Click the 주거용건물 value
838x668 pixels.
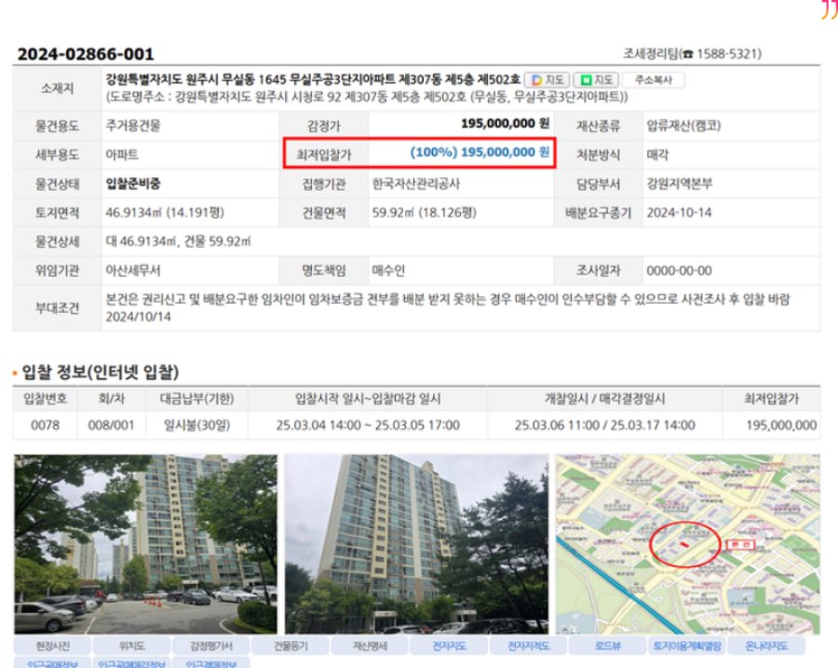point(132,126)
